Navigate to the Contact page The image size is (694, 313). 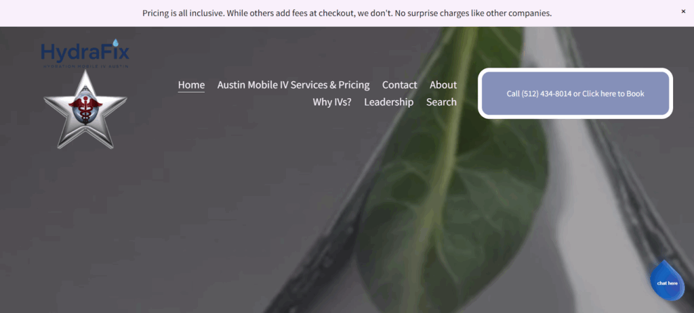coord(400,85)
